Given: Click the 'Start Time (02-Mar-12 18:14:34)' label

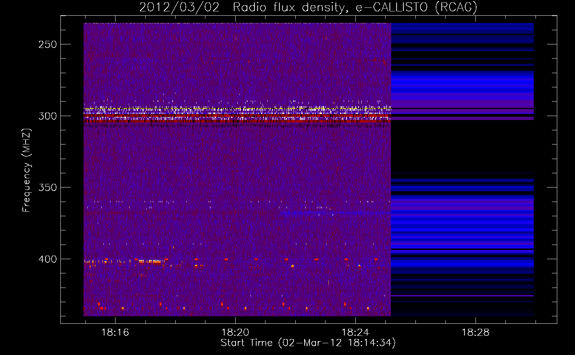Looking at the screenshot, I should click(x=308, y=343).
